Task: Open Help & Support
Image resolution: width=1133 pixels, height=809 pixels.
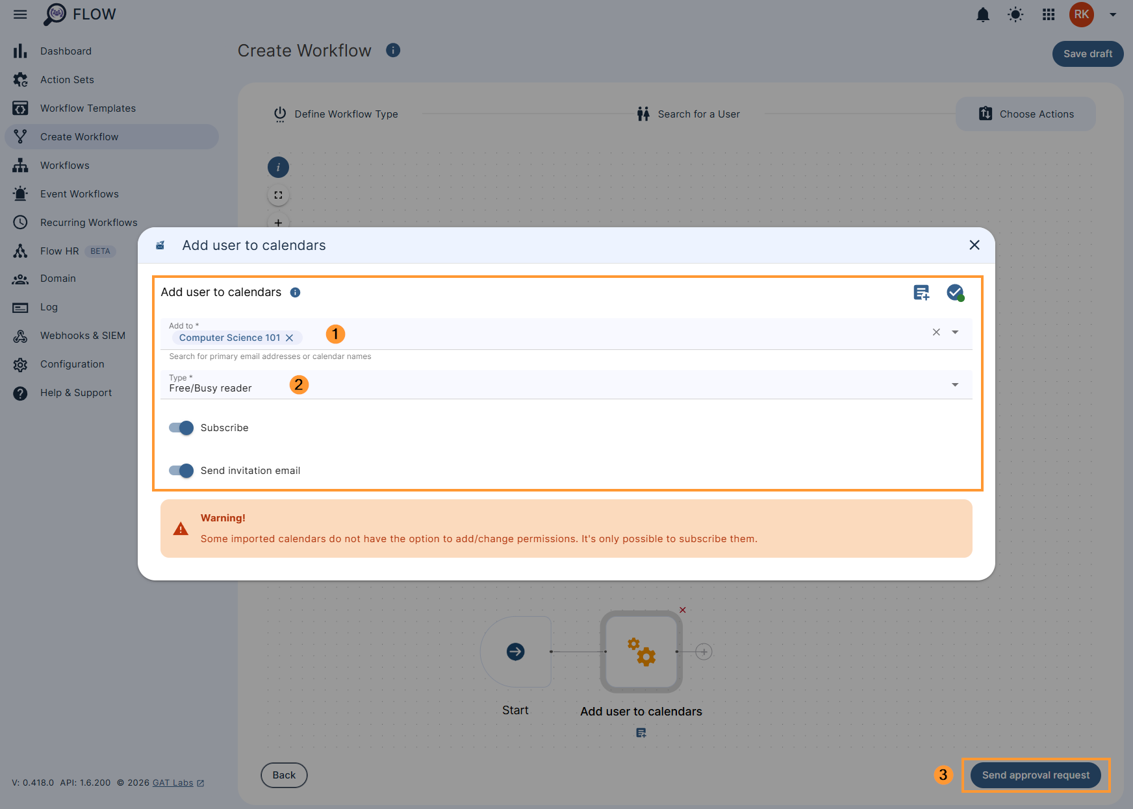Action: [x=75, y=392]
